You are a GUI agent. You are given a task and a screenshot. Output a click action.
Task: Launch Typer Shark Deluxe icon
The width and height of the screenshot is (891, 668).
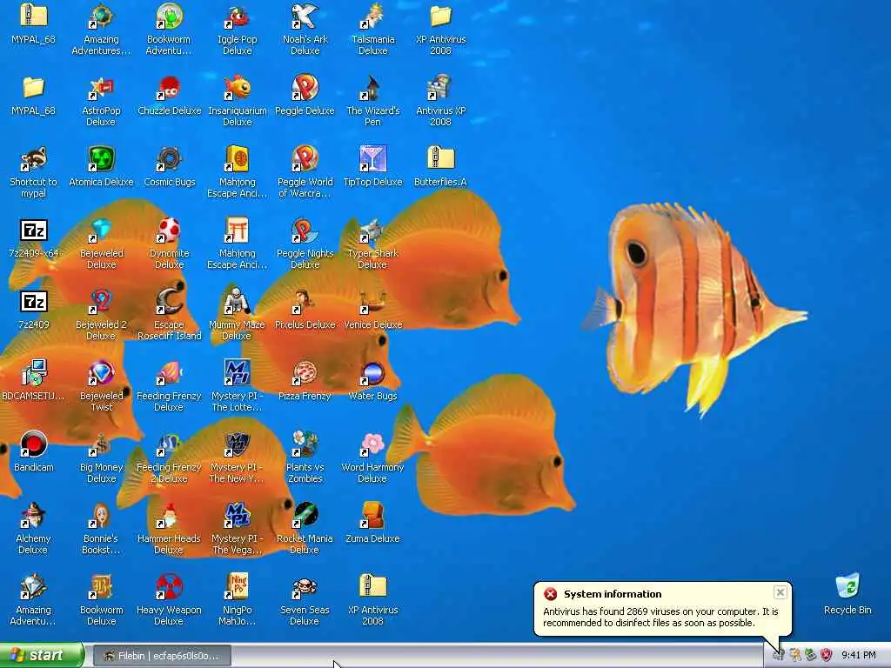pyautogui.click(x=372, y=230)
